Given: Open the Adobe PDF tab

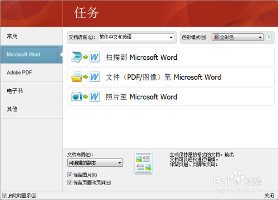Looking at the screenshot, I should coord(32,73).
